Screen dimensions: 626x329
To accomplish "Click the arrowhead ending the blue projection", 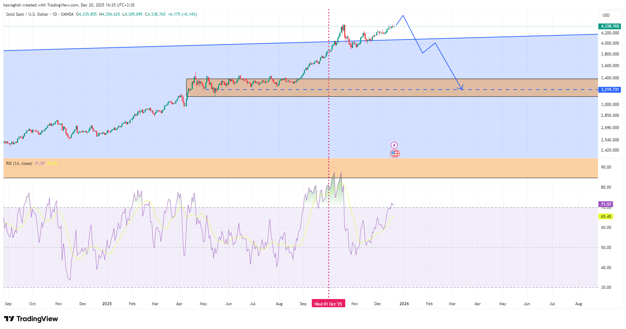I will point(462,89).
